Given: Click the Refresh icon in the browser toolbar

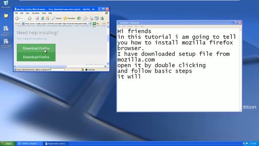Looking at the screenshot, I should [42, 18].
